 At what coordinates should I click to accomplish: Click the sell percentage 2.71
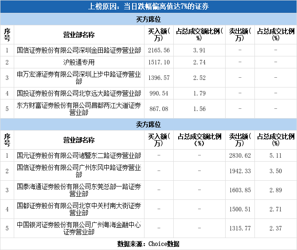(276, 209)
